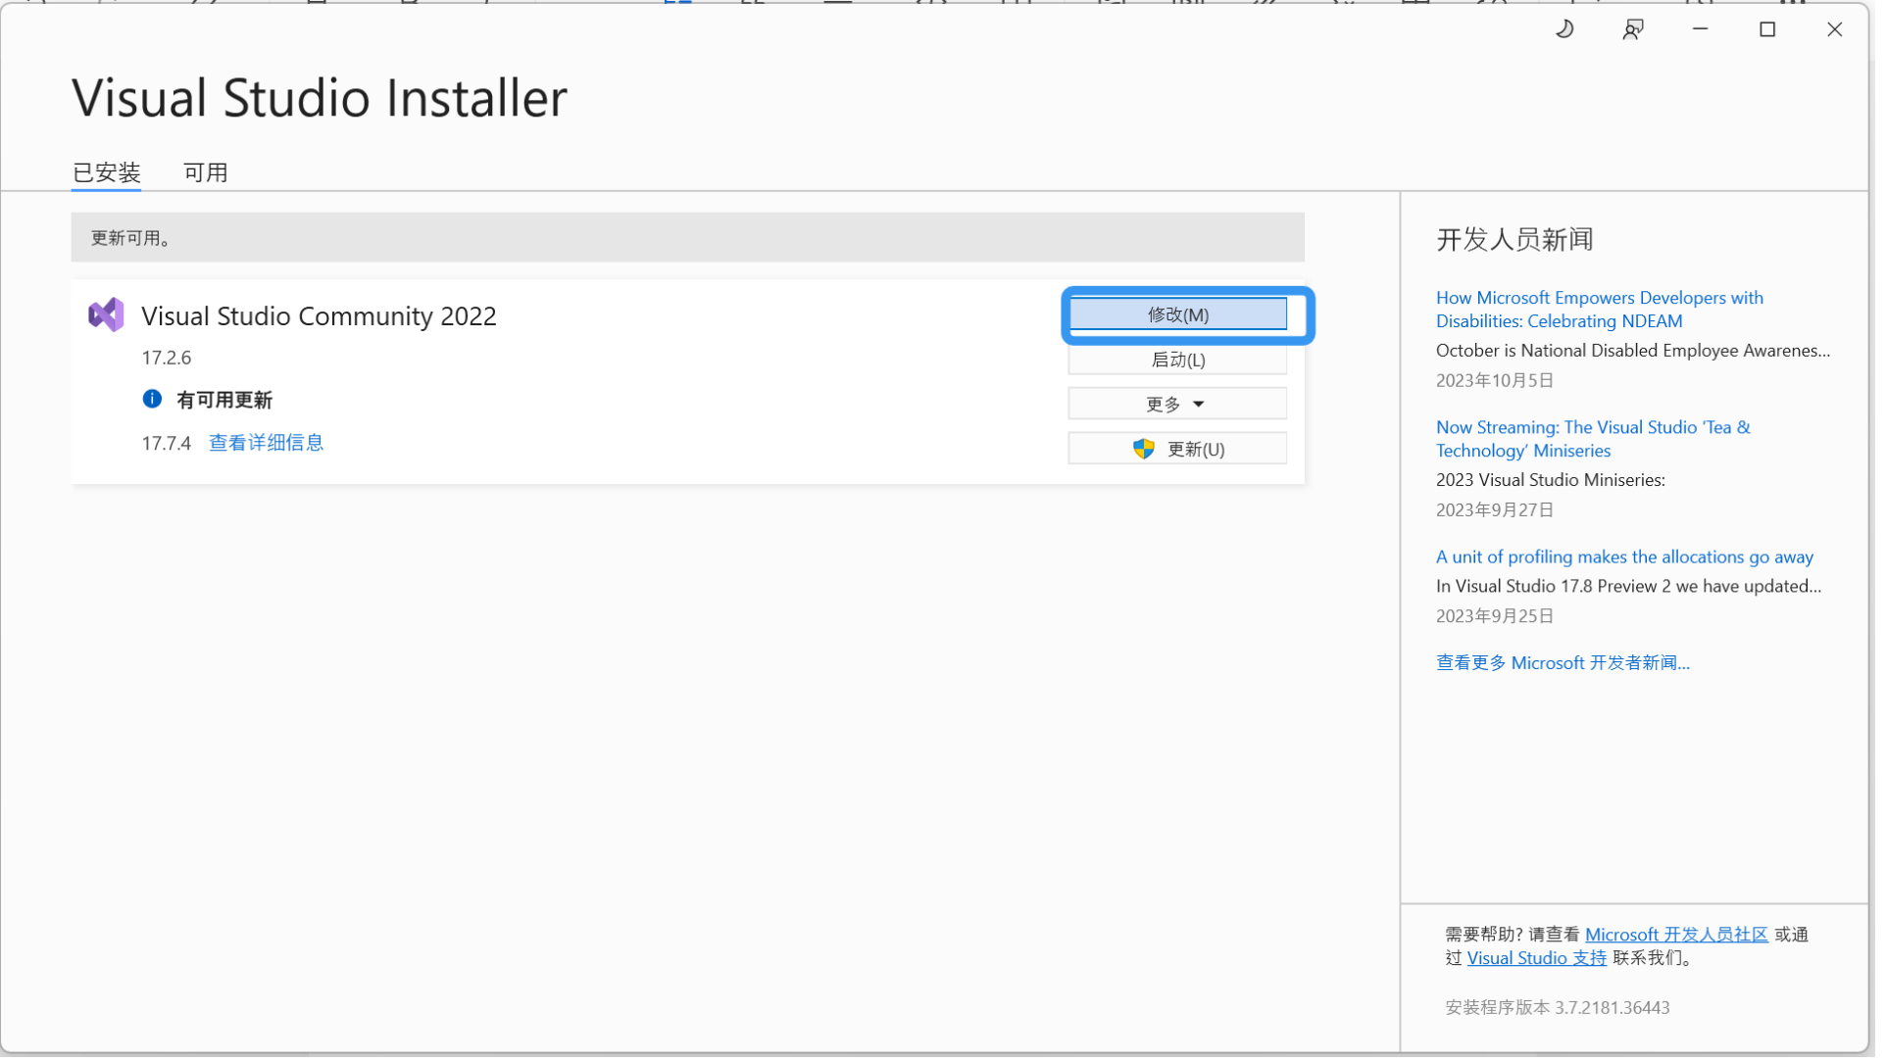Click the send feedback icon
Viewport: 1886px width, 1061px height.
tap(1632, 29)
